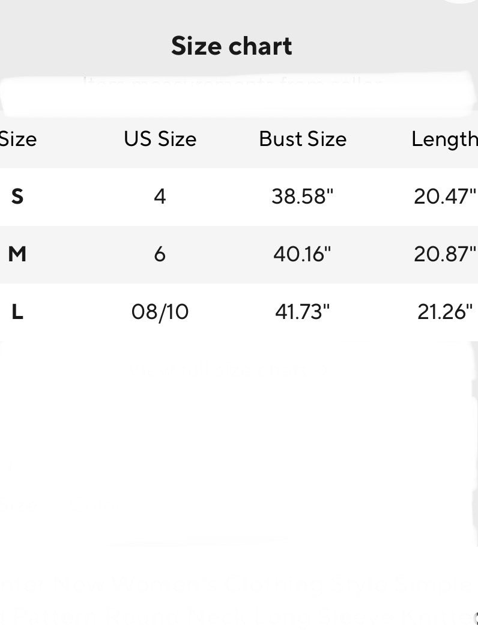Click the 41.73" bust size value
The image size is (478, 638).
click(302, 312)
